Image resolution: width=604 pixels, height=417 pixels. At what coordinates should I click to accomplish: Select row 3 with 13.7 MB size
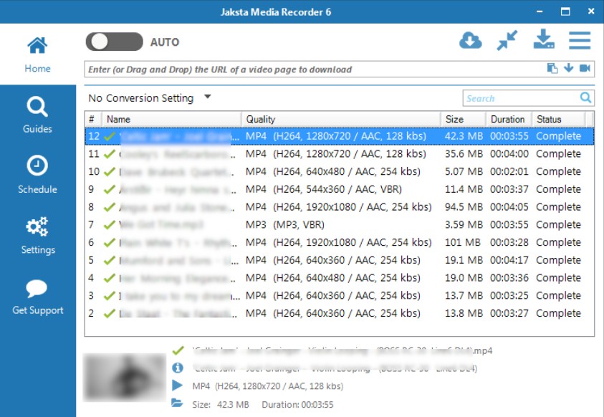coord(340,296)
